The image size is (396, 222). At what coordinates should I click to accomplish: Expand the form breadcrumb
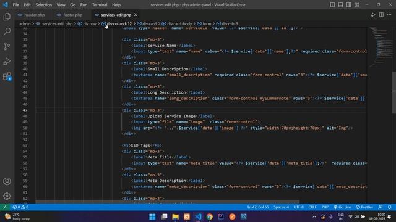(x=204, y=23)
